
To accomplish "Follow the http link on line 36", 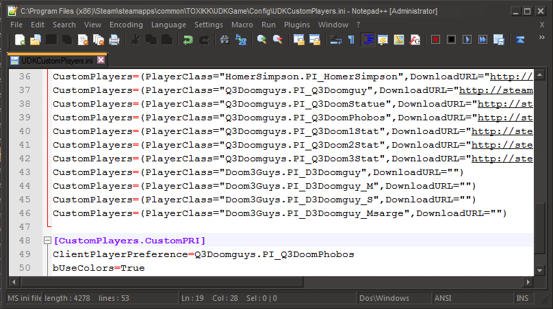I will point(511,77).
